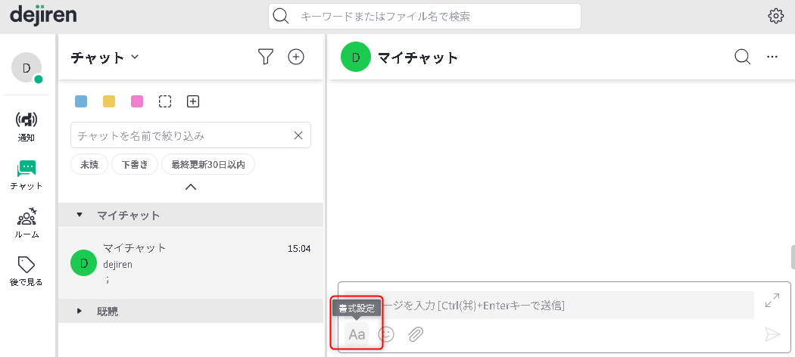Screen dimensions: 795x357
Task: Click the paperclip attach file icon
Action: [415, 334]
